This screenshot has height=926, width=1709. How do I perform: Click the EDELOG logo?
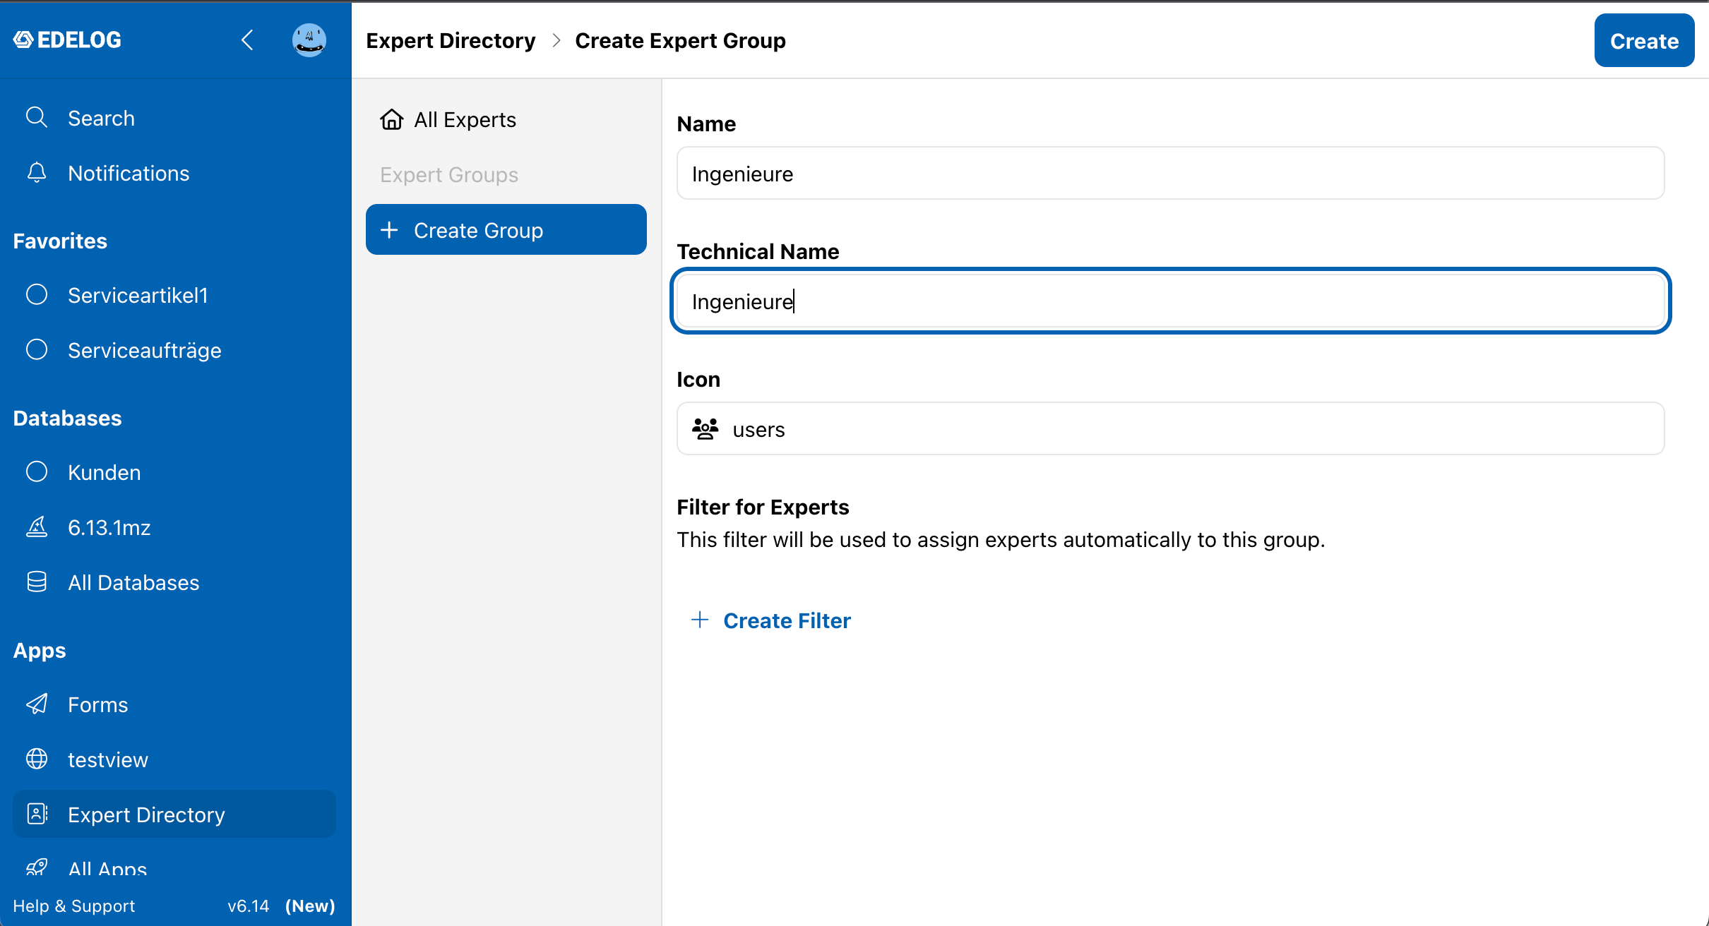click(67, 40)
